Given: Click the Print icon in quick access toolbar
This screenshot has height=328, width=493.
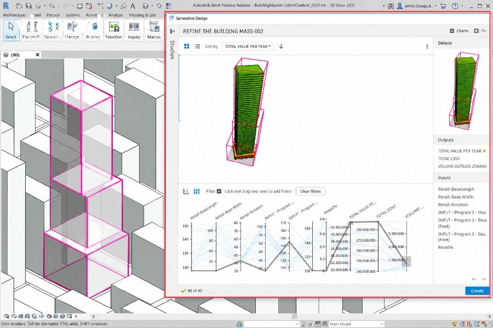Looking at the screenshot, I should [x=80, y=5].
